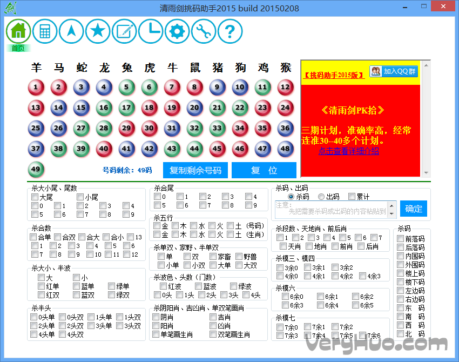Open the gear settings icon
This screenshot has height=362, width=459.
[177, 31]
